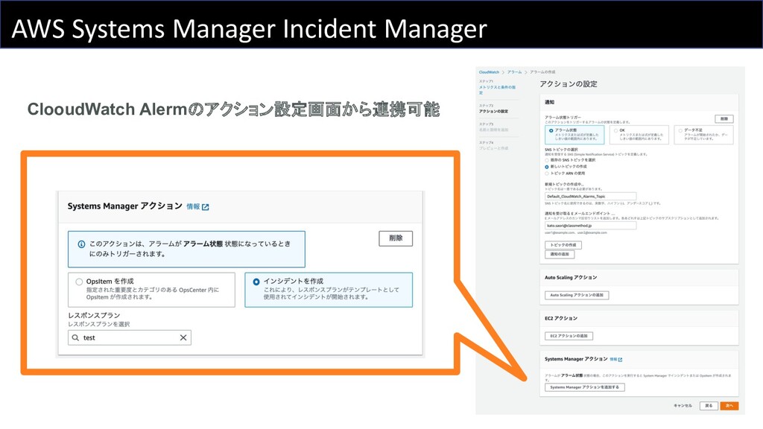This screenshot has height=429, width=763.
Task: Choose the OK alarm trigger radio in console
Action: coord(615,131)
